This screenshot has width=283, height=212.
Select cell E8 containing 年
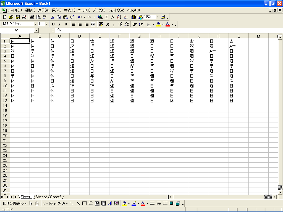[x=99, y=76]
